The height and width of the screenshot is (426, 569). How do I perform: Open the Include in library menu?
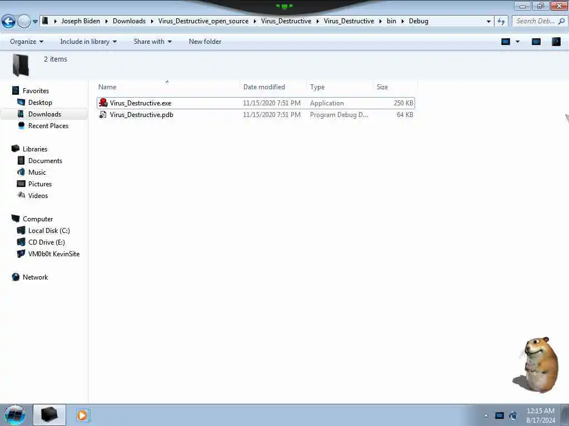coord(88,42)
